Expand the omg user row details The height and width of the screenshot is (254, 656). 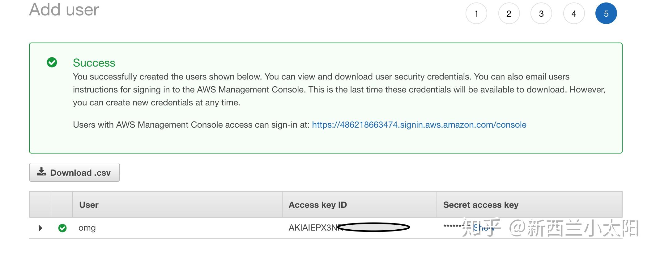point(40,228)
